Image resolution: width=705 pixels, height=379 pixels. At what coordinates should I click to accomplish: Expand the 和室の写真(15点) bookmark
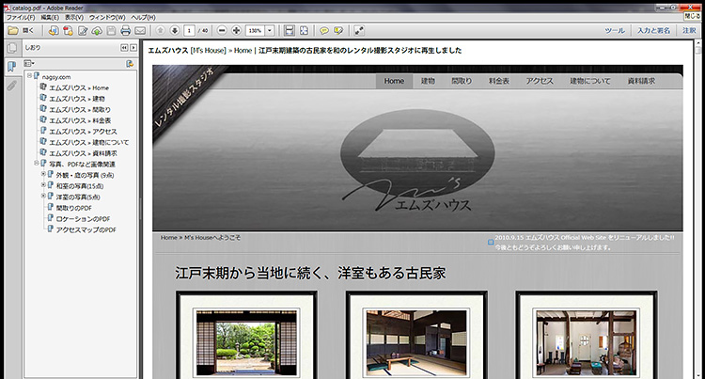(x=43, y=184)
